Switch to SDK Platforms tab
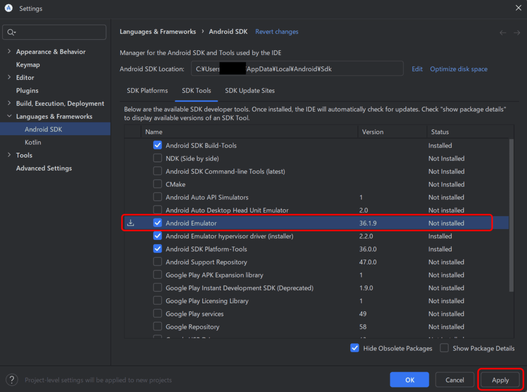The image size is (527, 392). tap(147, 90)
